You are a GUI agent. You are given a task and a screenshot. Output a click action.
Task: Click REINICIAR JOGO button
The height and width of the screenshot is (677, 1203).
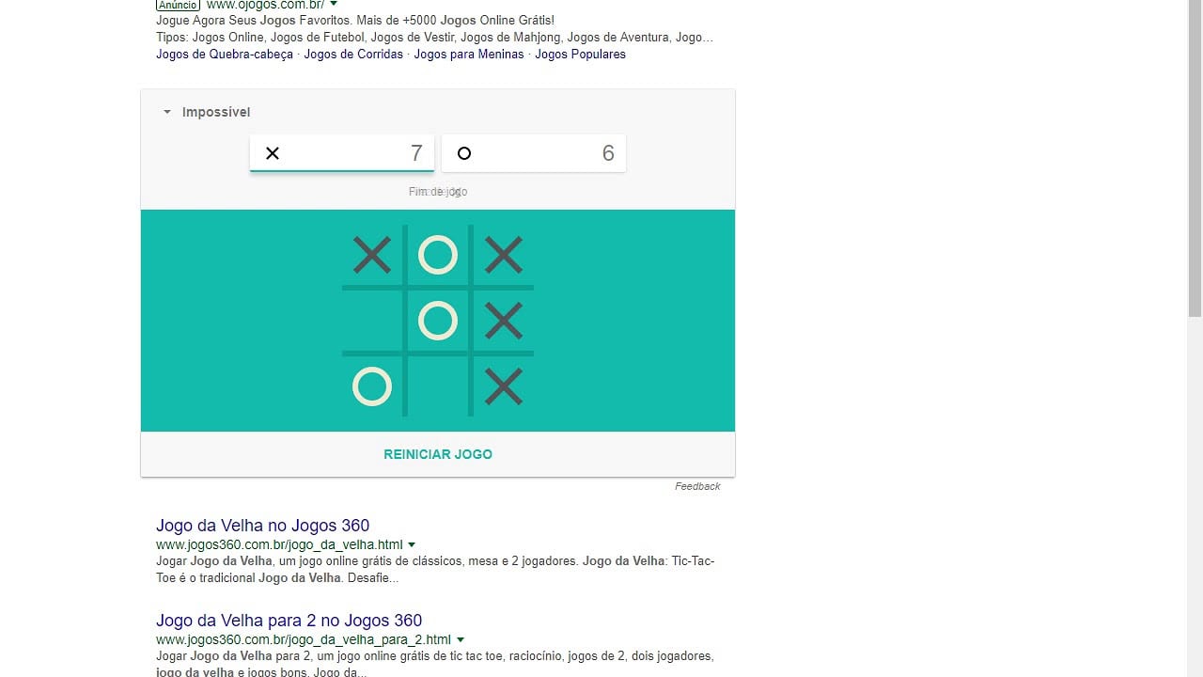(438, 454)
